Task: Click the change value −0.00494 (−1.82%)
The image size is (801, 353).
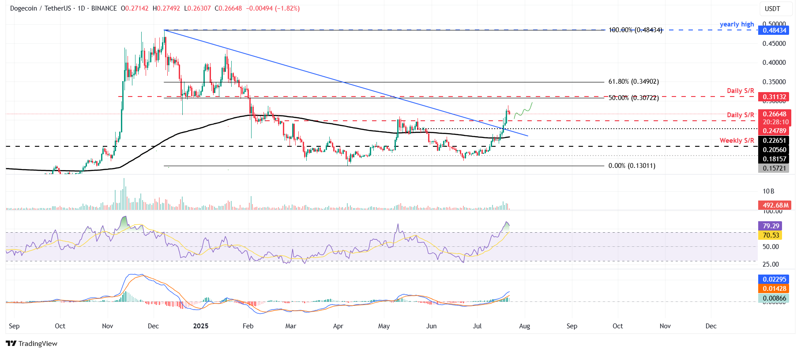Action: click(x=273, y=8)
